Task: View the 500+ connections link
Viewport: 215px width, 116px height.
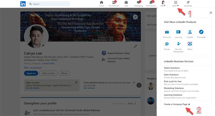Action: pyautogui.click(x=33, y=68)
